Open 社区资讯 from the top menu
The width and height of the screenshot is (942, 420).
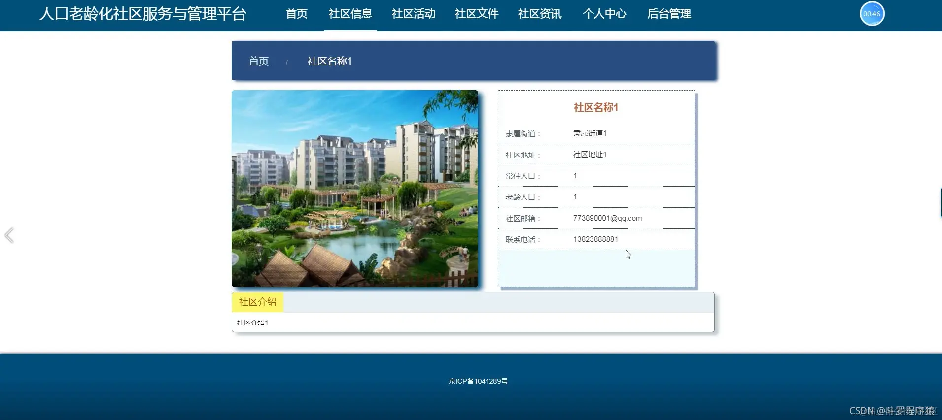[x=540, y=14]
